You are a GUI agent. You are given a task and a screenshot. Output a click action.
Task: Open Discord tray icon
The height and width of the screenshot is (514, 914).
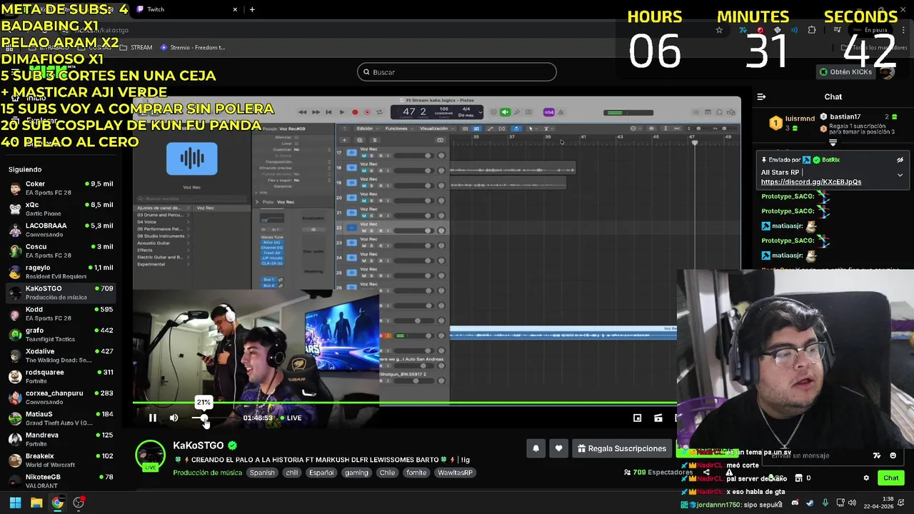pos(795,503)
